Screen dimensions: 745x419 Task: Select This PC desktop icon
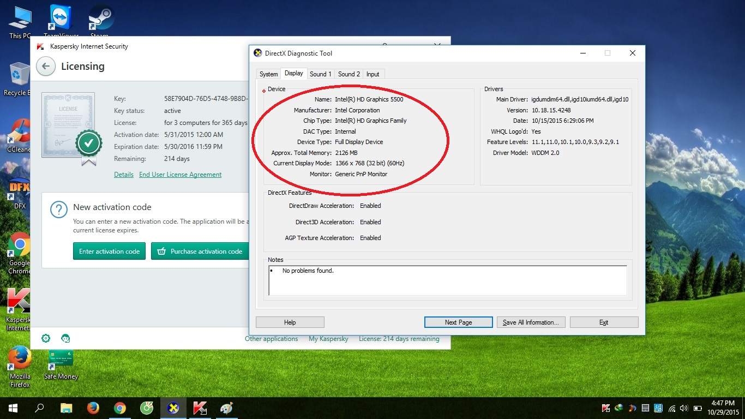tap(20, 22)
